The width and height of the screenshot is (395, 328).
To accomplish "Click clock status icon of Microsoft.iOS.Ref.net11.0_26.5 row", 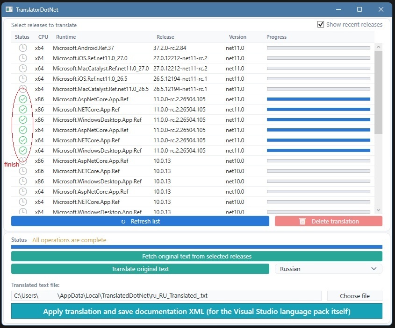I will (x=23, y=79).
